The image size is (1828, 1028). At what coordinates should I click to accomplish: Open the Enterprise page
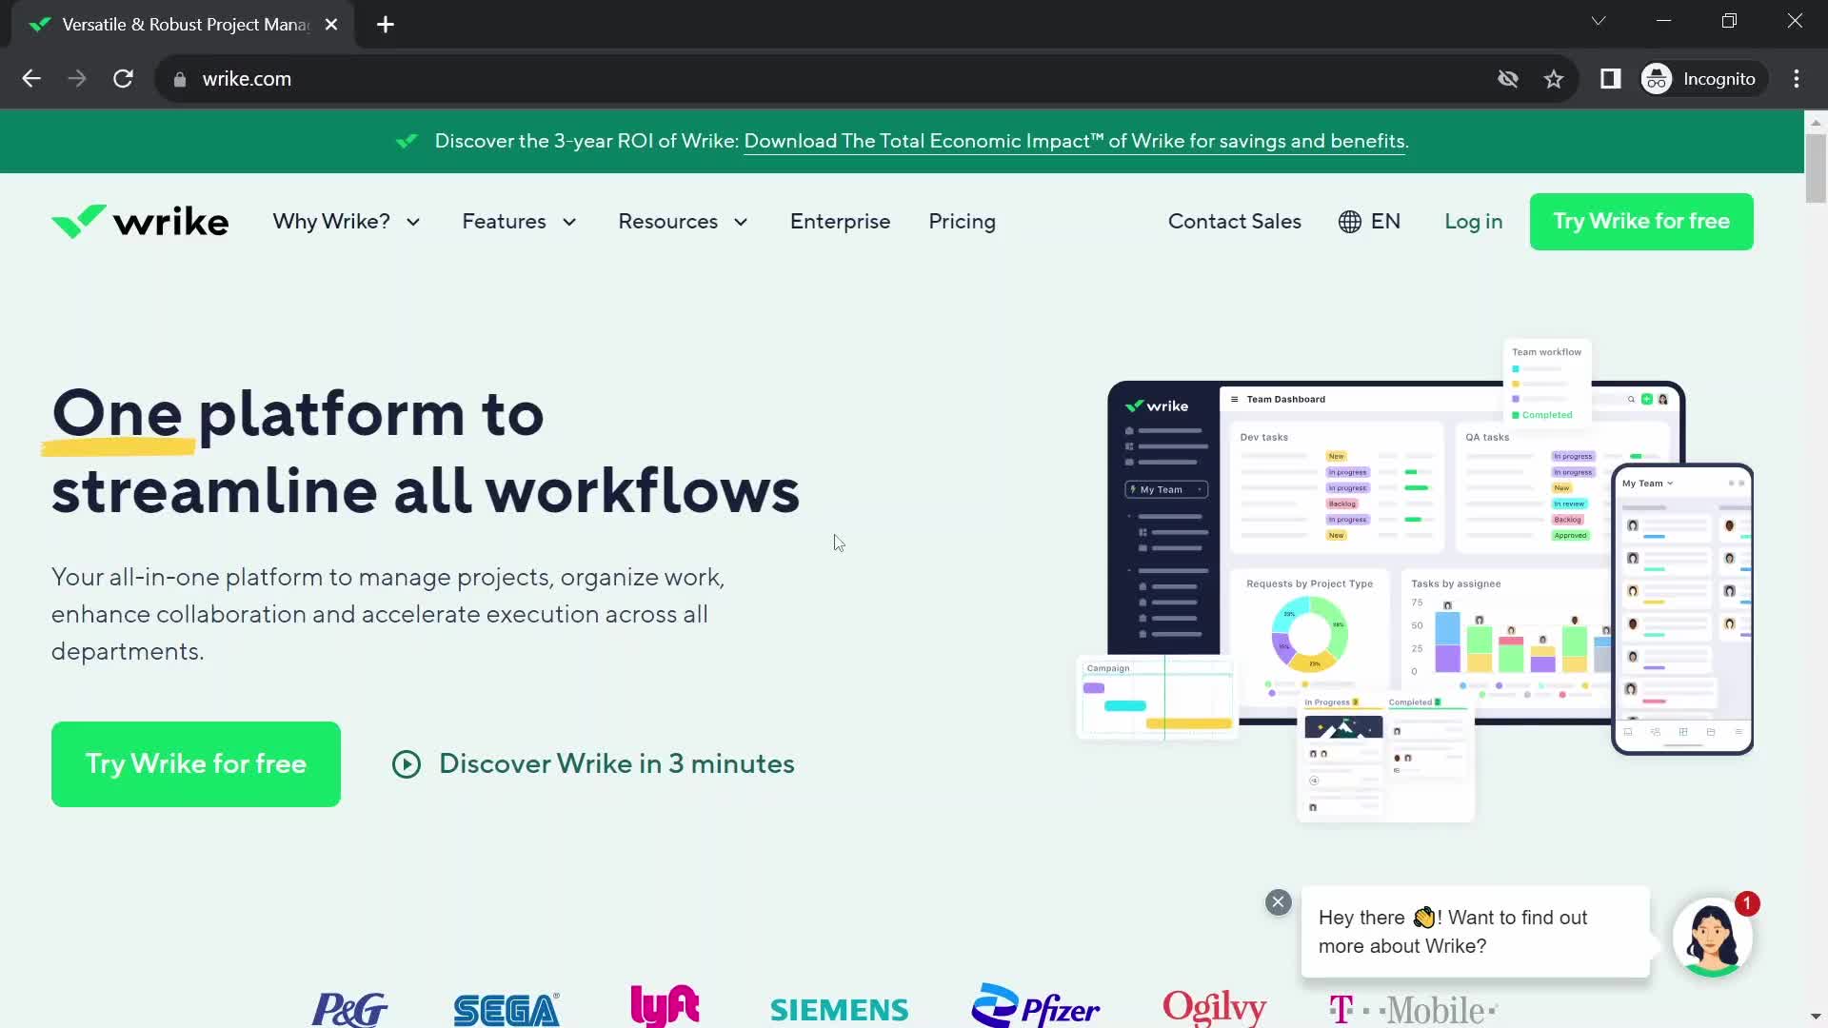point(840,222)
